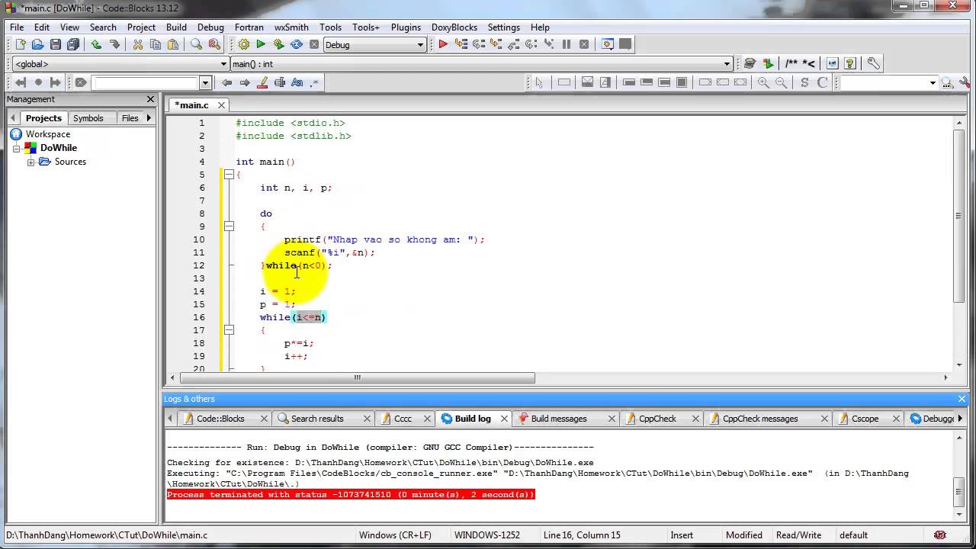Viewport: 976px width, 549px height.
Task: Jump back in browse tracker
Action: tap(21, 82)
